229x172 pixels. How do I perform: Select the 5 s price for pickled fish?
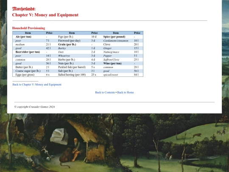point(93,67)
